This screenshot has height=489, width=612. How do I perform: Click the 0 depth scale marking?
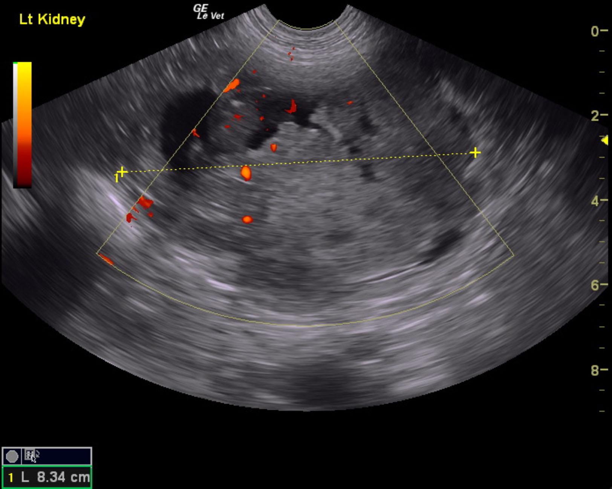599,31
